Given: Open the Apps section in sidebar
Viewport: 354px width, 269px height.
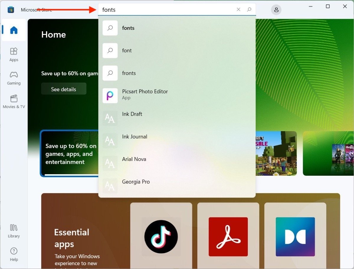Looking at the screenshot, I should coord(14,55).
